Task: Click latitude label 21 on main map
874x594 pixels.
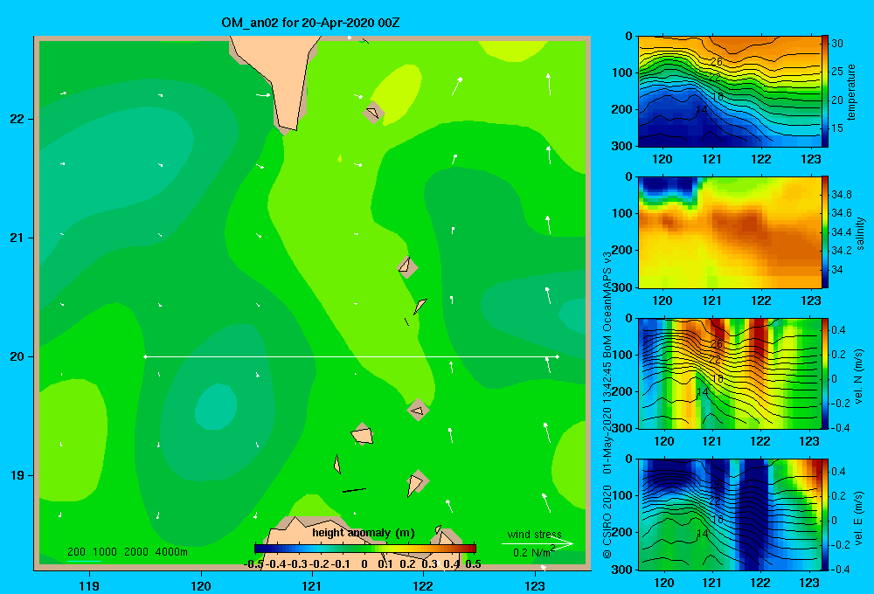Action: [17, 238]
